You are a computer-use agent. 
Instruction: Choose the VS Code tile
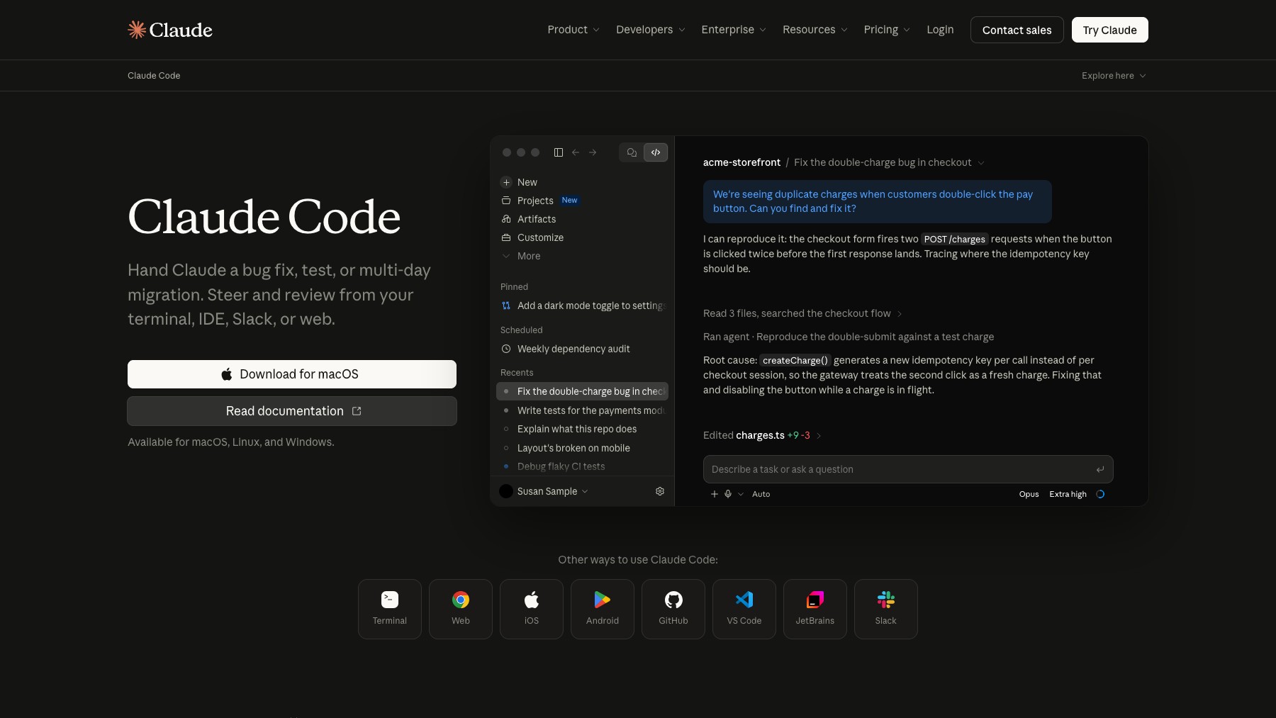tap(744, 609)
